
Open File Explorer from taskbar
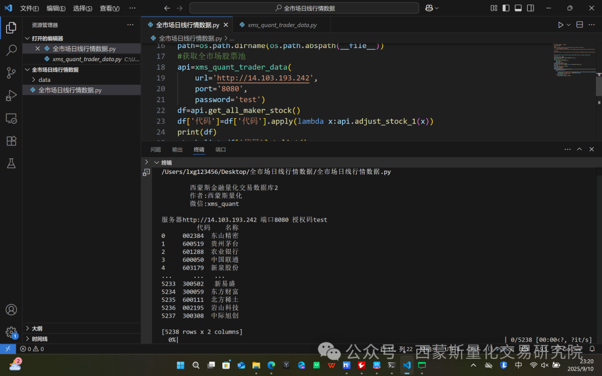pos(256,365)
